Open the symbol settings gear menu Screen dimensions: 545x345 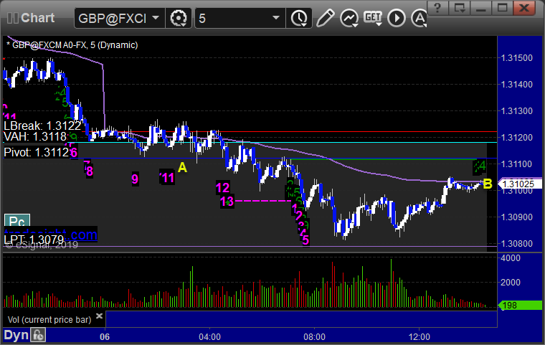click(179, 18)
